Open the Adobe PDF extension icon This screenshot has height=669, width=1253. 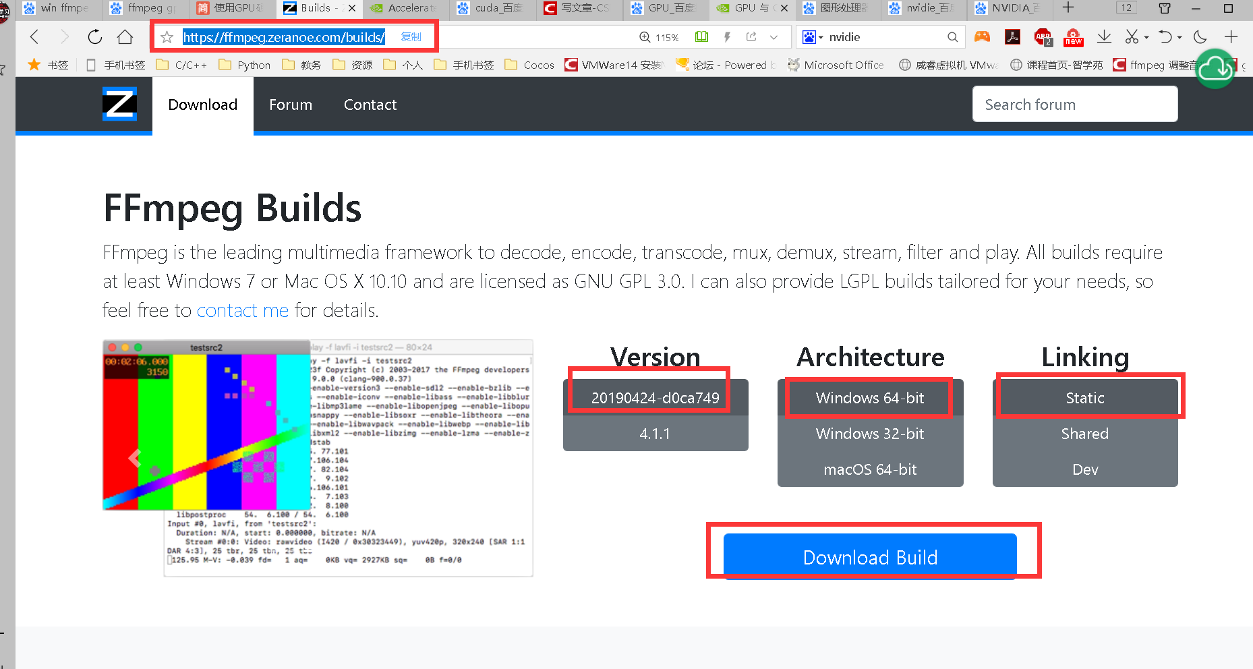point(1012,36)
